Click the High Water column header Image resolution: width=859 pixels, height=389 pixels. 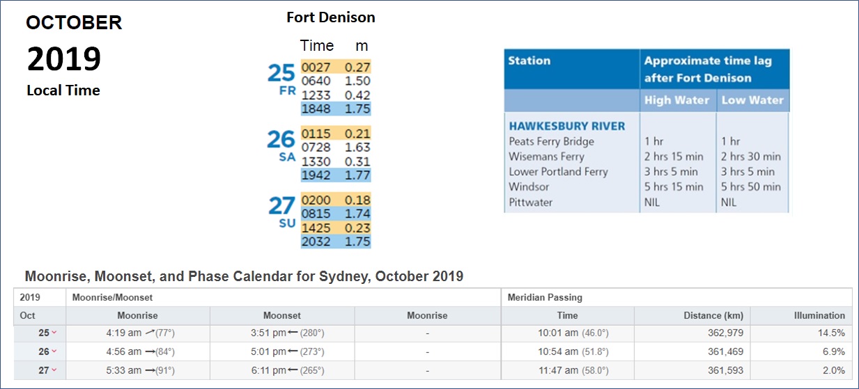676,100
